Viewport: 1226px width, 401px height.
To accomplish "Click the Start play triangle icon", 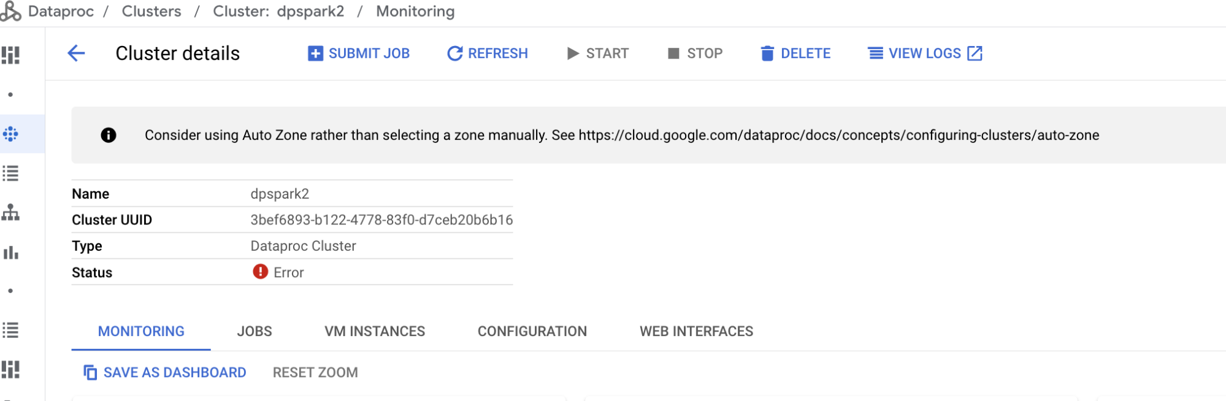I will pos(573,53).
